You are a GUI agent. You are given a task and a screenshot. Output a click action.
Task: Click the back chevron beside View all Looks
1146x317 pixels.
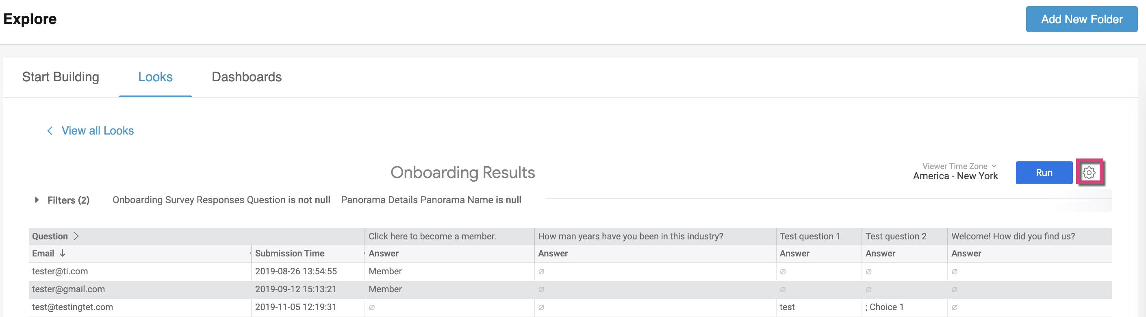tap(50, 131)
